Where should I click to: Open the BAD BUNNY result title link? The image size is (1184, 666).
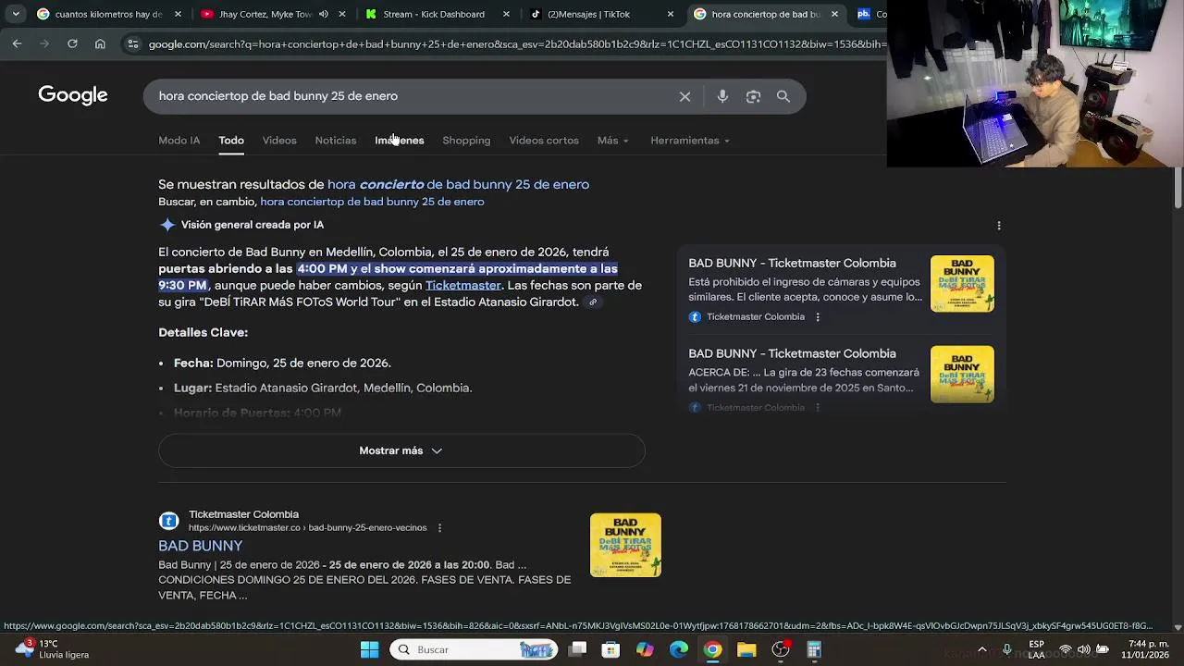(x=200, y=546)
